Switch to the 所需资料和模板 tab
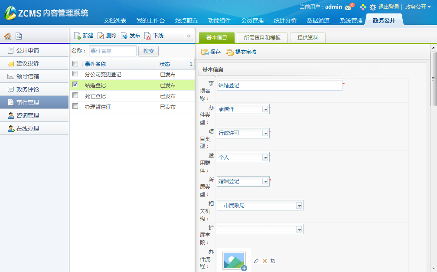 point(262,38)
